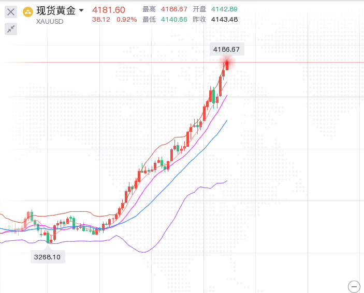Click the current price 4181.60
Image resolution: width=364 pixels, height=293 pixels.
point(109,10)
